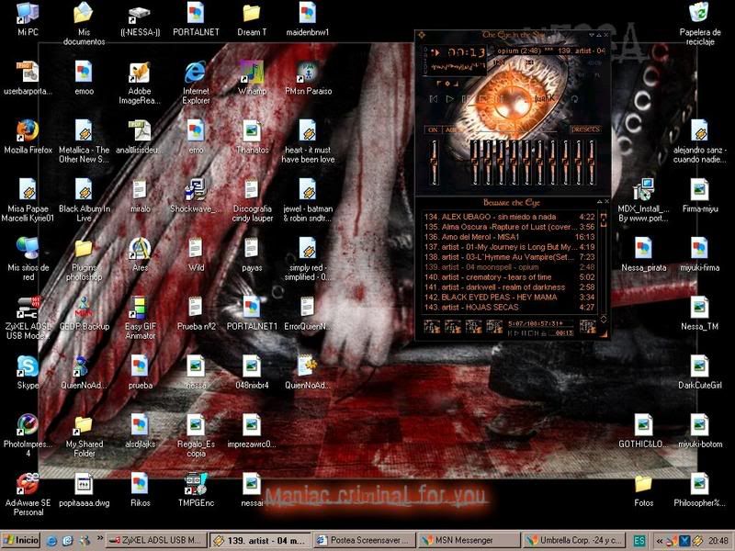Select the My Shared Folder icon
Image resolution: width=735 pixels, height=551 pixels.
tap(84, 435)
